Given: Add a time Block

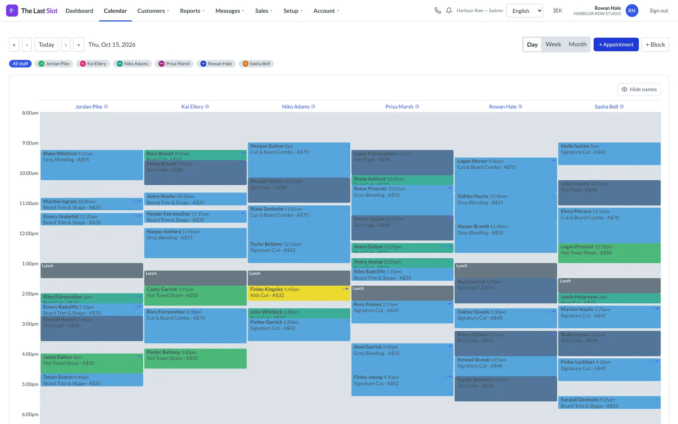Looking at the screenshot, I should tap(655, 45).
